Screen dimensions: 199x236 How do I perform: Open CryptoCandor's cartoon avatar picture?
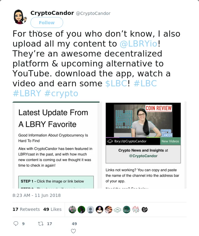click(20, 17)
